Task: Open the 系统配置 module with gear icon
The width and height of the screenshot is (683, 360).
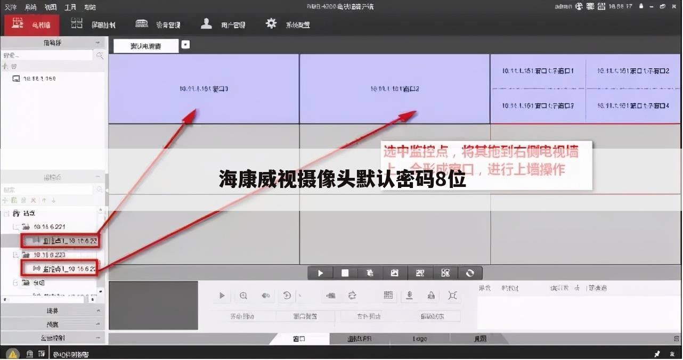Action: 288,24
